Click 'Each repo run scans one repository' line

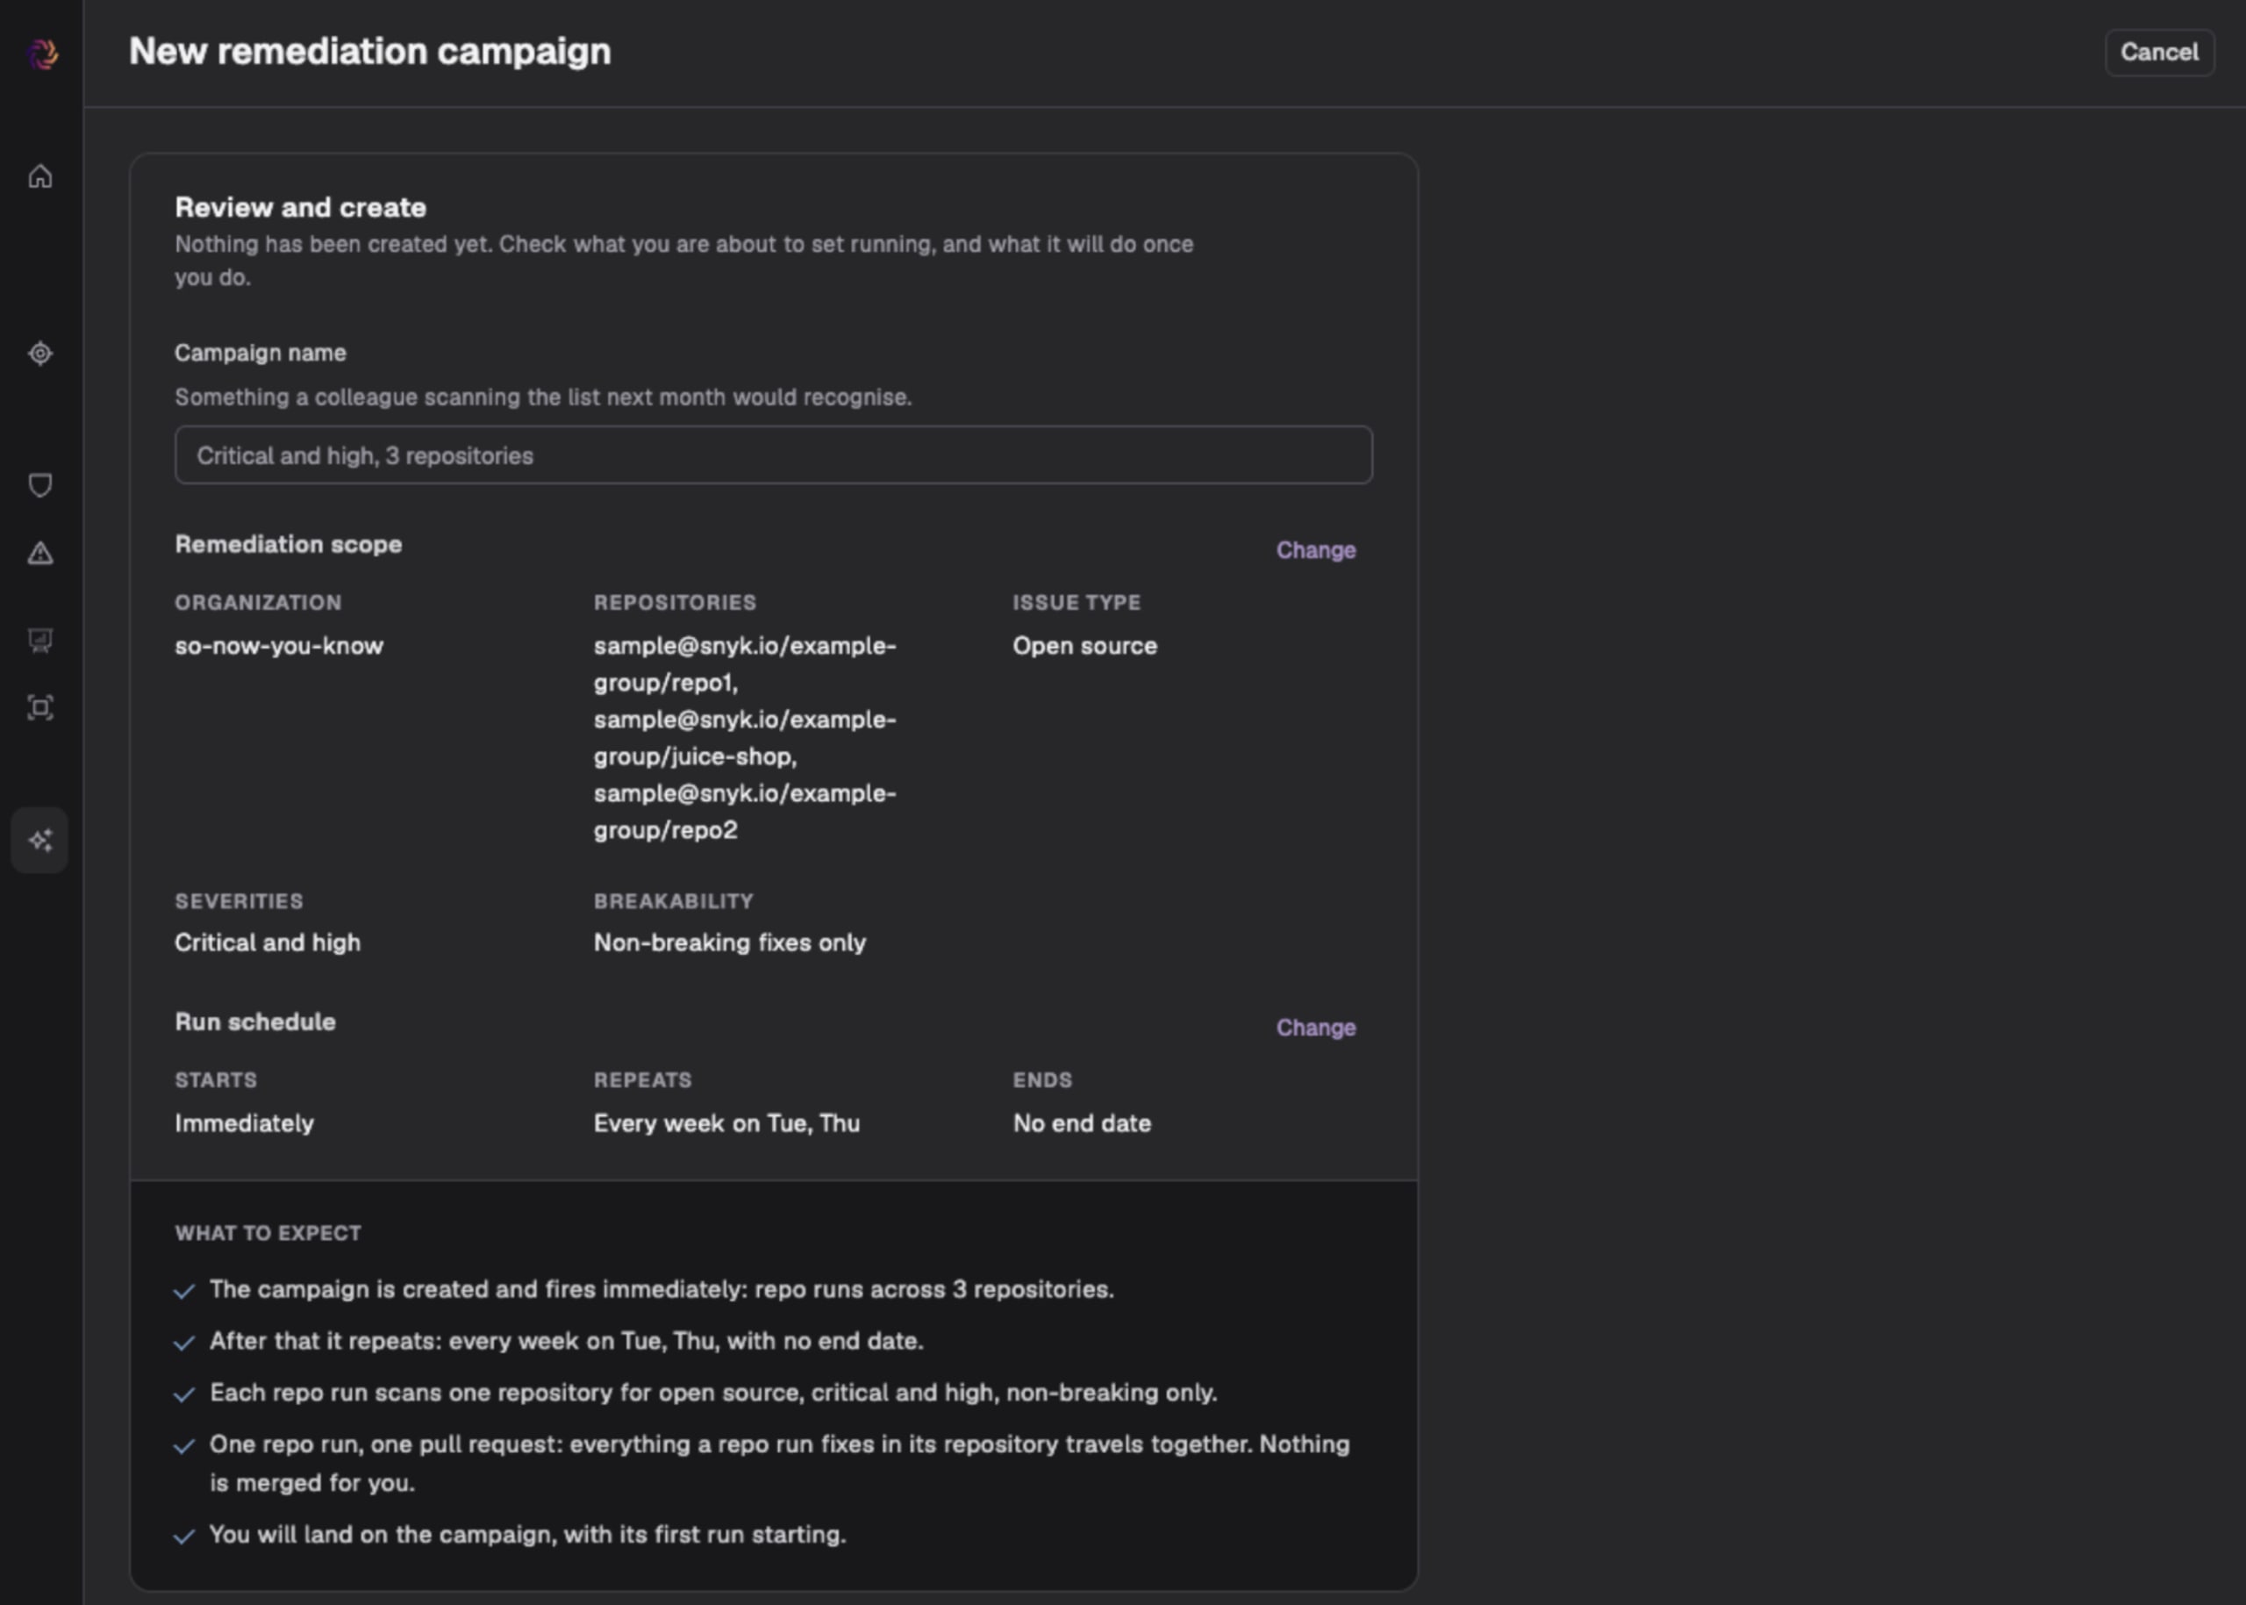713,1393
